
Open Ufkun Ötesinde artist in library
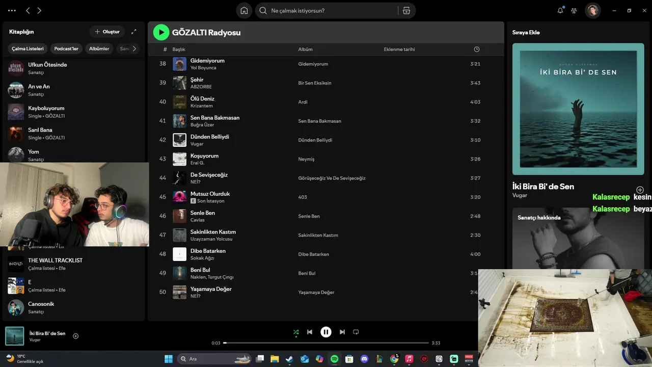[x=74, y=68]
